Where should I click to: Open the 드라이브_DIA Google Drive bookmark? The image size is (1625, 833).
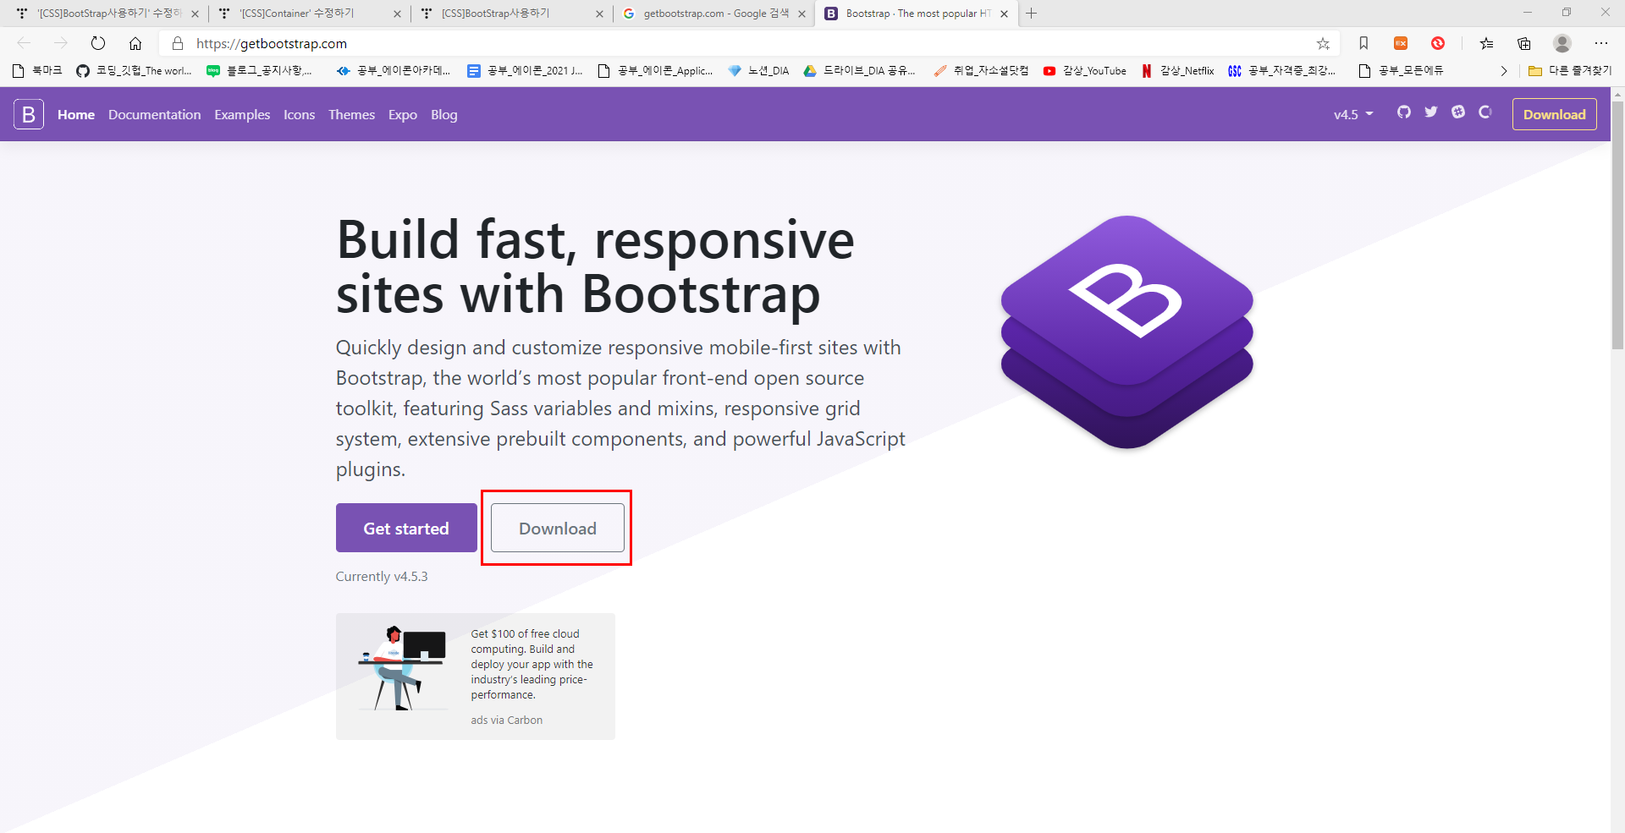860,71
